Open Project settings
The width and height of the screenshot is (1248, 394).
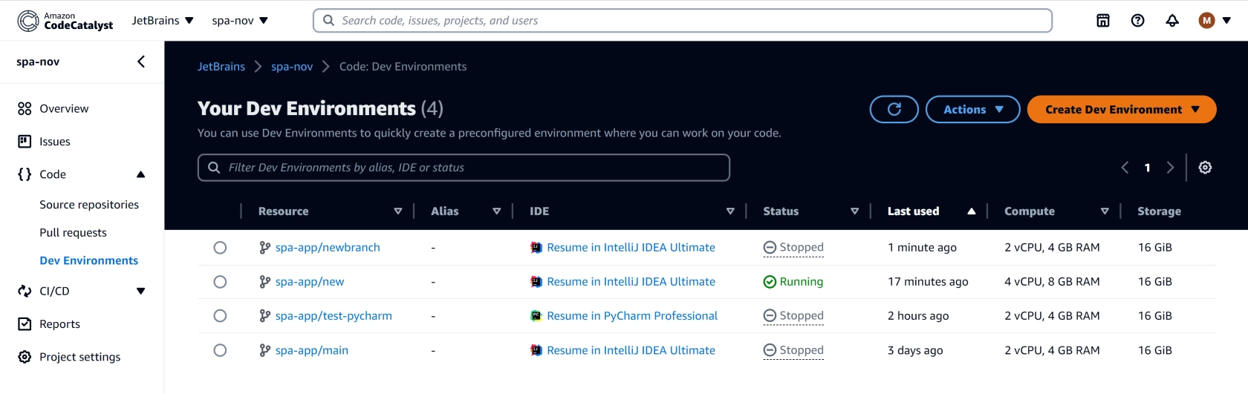pyautogui.click(x=82, y=357)
